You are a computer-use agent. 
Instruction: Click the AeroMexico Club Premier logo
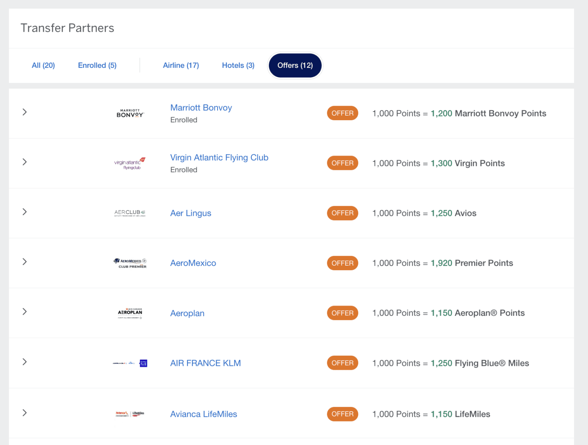[x=130, y=263]
